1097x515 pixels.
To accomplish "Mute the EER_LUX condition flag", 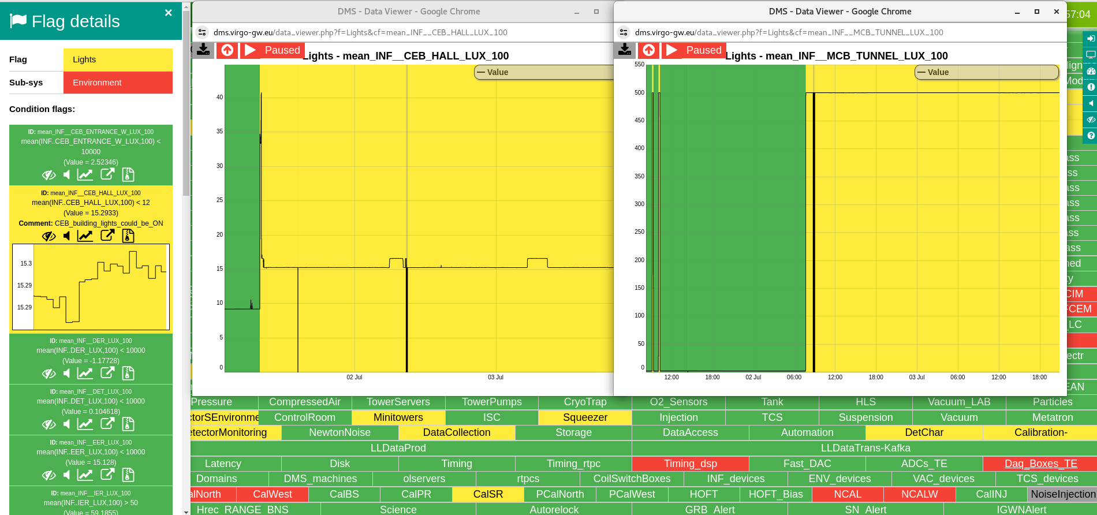I will tap(67, 475).
